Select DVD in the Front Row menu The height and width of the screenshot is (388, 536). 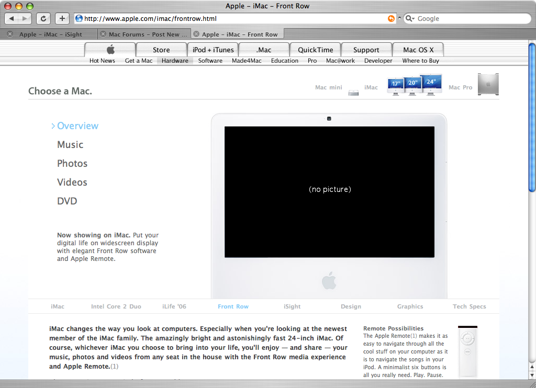(x=67, y=201)
